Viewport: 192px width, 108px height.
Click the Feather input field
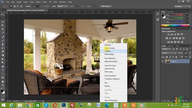(36, 6)
